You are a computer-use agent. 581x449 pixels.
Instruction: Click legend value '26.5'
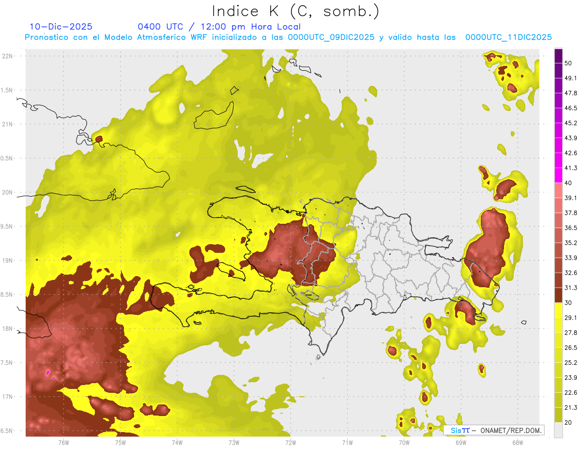(x=571, y=348)
